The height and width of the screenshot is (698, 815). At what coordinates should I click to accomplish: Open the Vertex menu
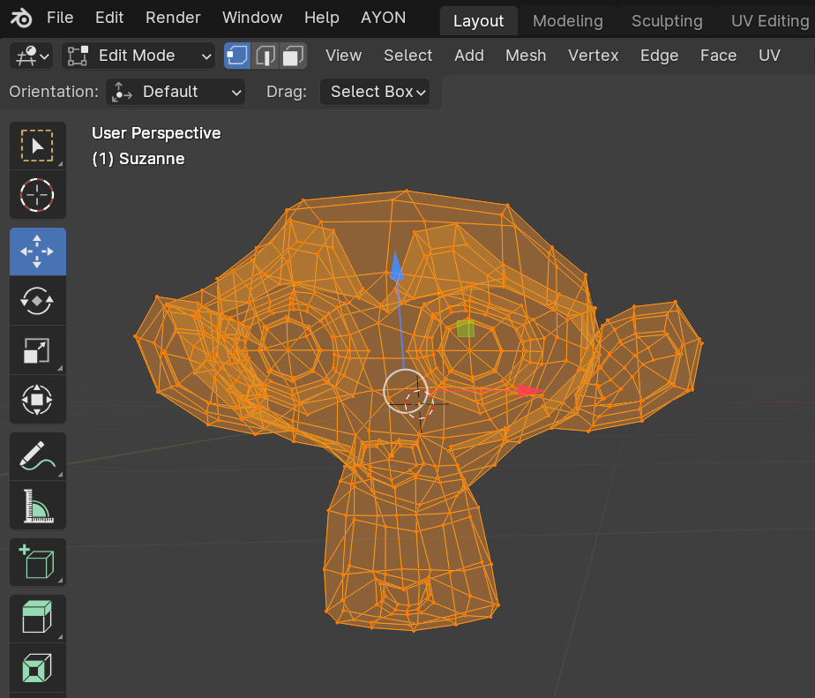point(593,56)
